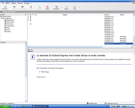135x108 pixels.
Task: Select the inviato1 folder
Action: point(7,31)
